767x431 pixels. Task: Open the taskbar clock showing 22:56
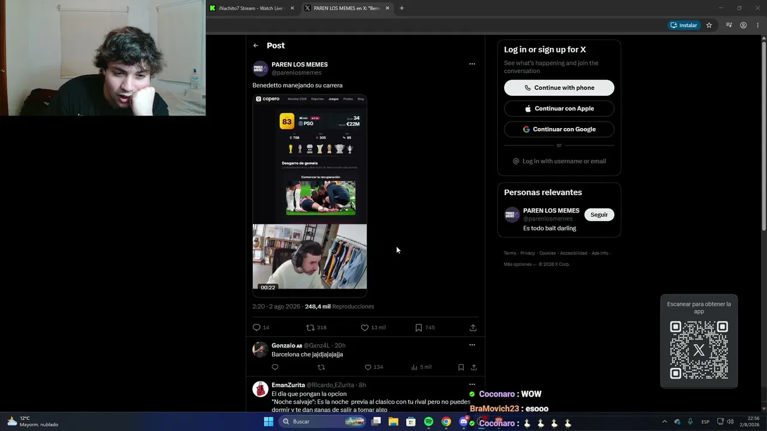pyautogui.click(x=749, y=421)
